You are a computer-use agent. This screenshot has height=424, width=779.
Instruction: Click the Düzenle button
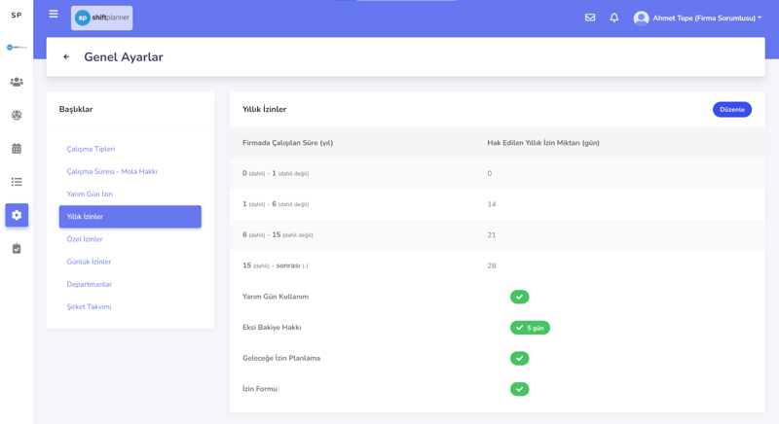pyautogui.click(x=731, y=110)
